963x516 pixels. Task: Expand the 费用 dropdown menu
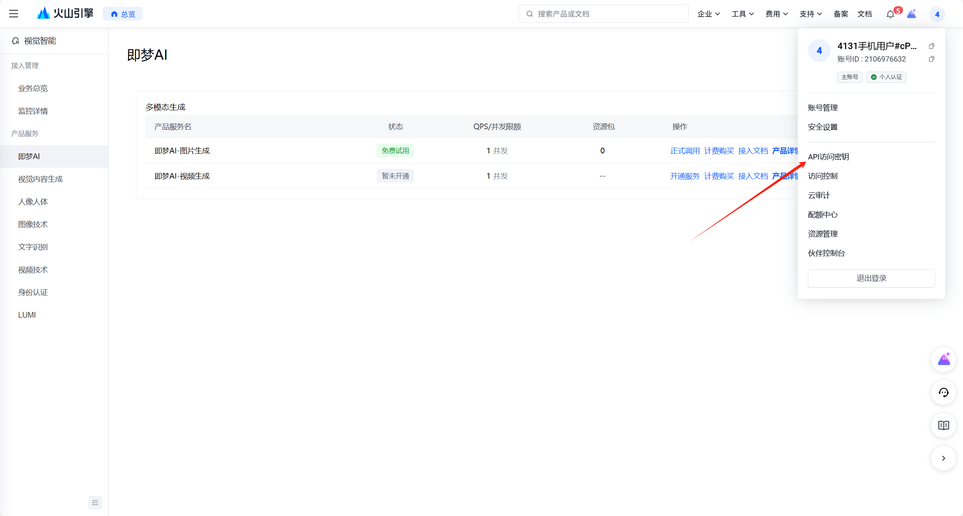pyautogui.click(x=777, y=14)
